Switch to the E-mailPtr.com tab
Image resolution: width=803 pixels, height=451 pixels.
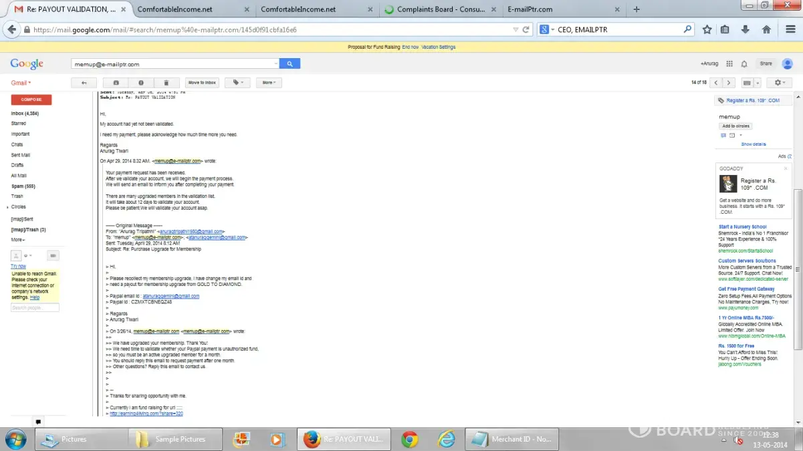click(554, 9)
